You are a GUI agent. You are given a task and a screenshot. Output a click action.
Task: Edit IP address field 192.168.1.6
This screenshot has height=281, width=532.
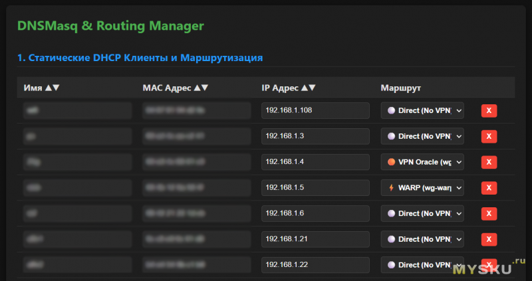(x=315, y=213)
